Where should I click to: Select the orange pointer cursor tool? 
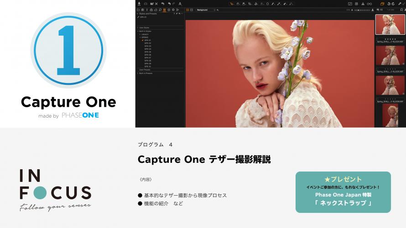tap(231, 4)
